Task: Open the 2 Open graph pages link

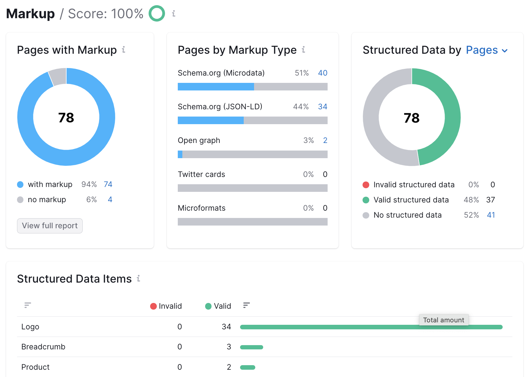Action: click(325, 140)
